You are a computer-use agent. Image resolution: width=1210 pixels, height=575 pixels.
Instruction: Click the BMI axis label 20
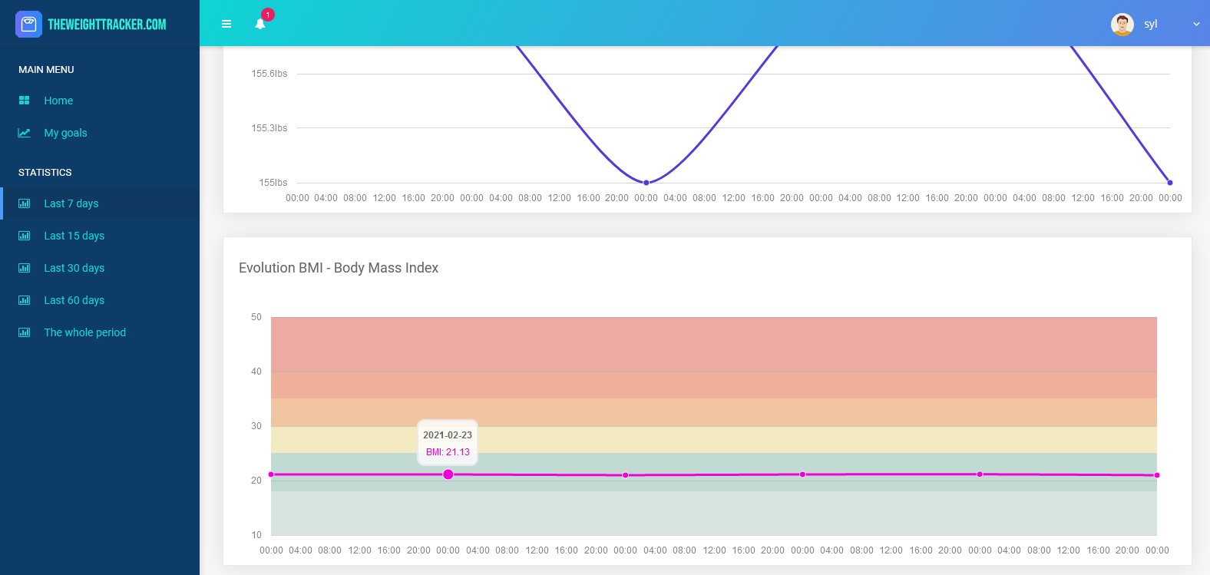[256, 481]
